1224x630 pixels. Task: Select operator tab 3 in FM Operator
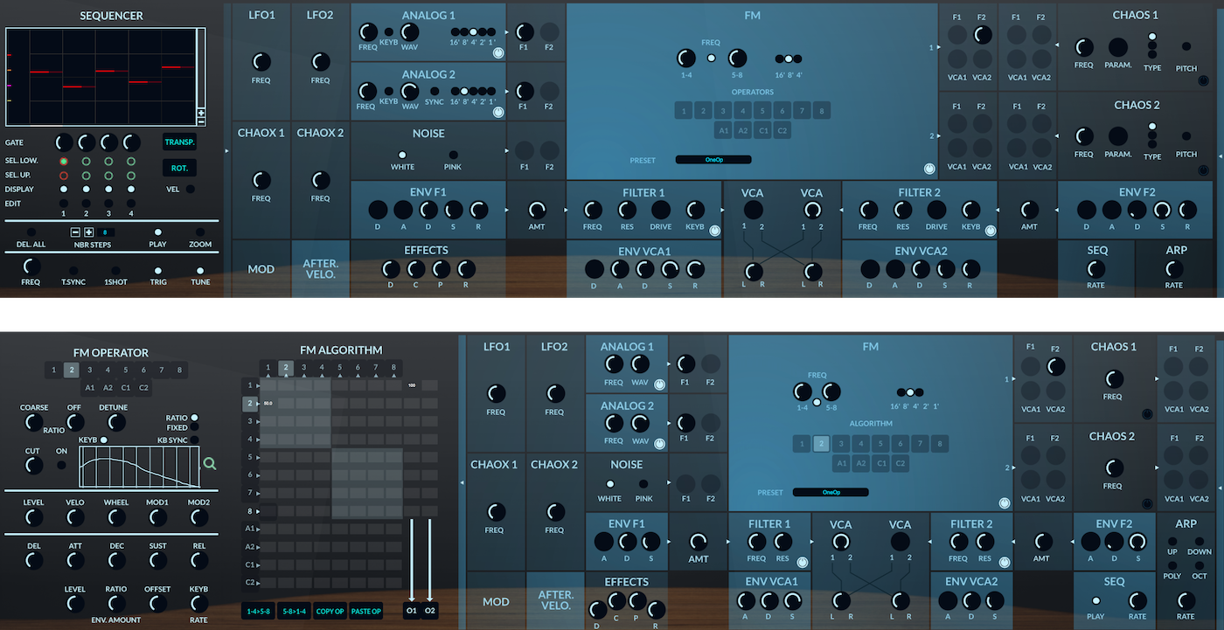[89, 370]
